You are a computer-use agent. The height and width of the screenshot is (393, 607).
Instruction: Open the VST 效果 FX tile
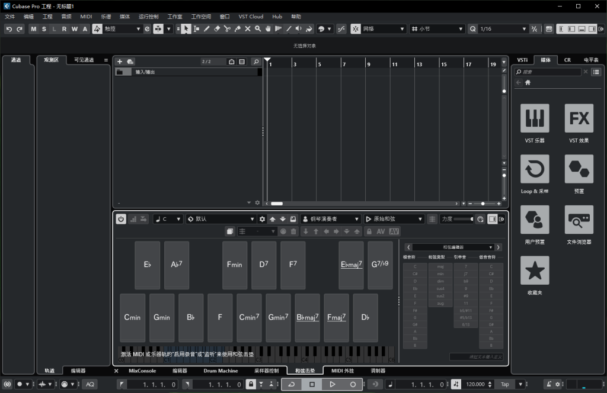(579, 118)
